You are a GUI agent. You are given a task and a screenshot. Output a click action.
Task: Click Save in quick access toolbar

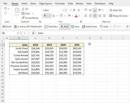tap(75, 27)
